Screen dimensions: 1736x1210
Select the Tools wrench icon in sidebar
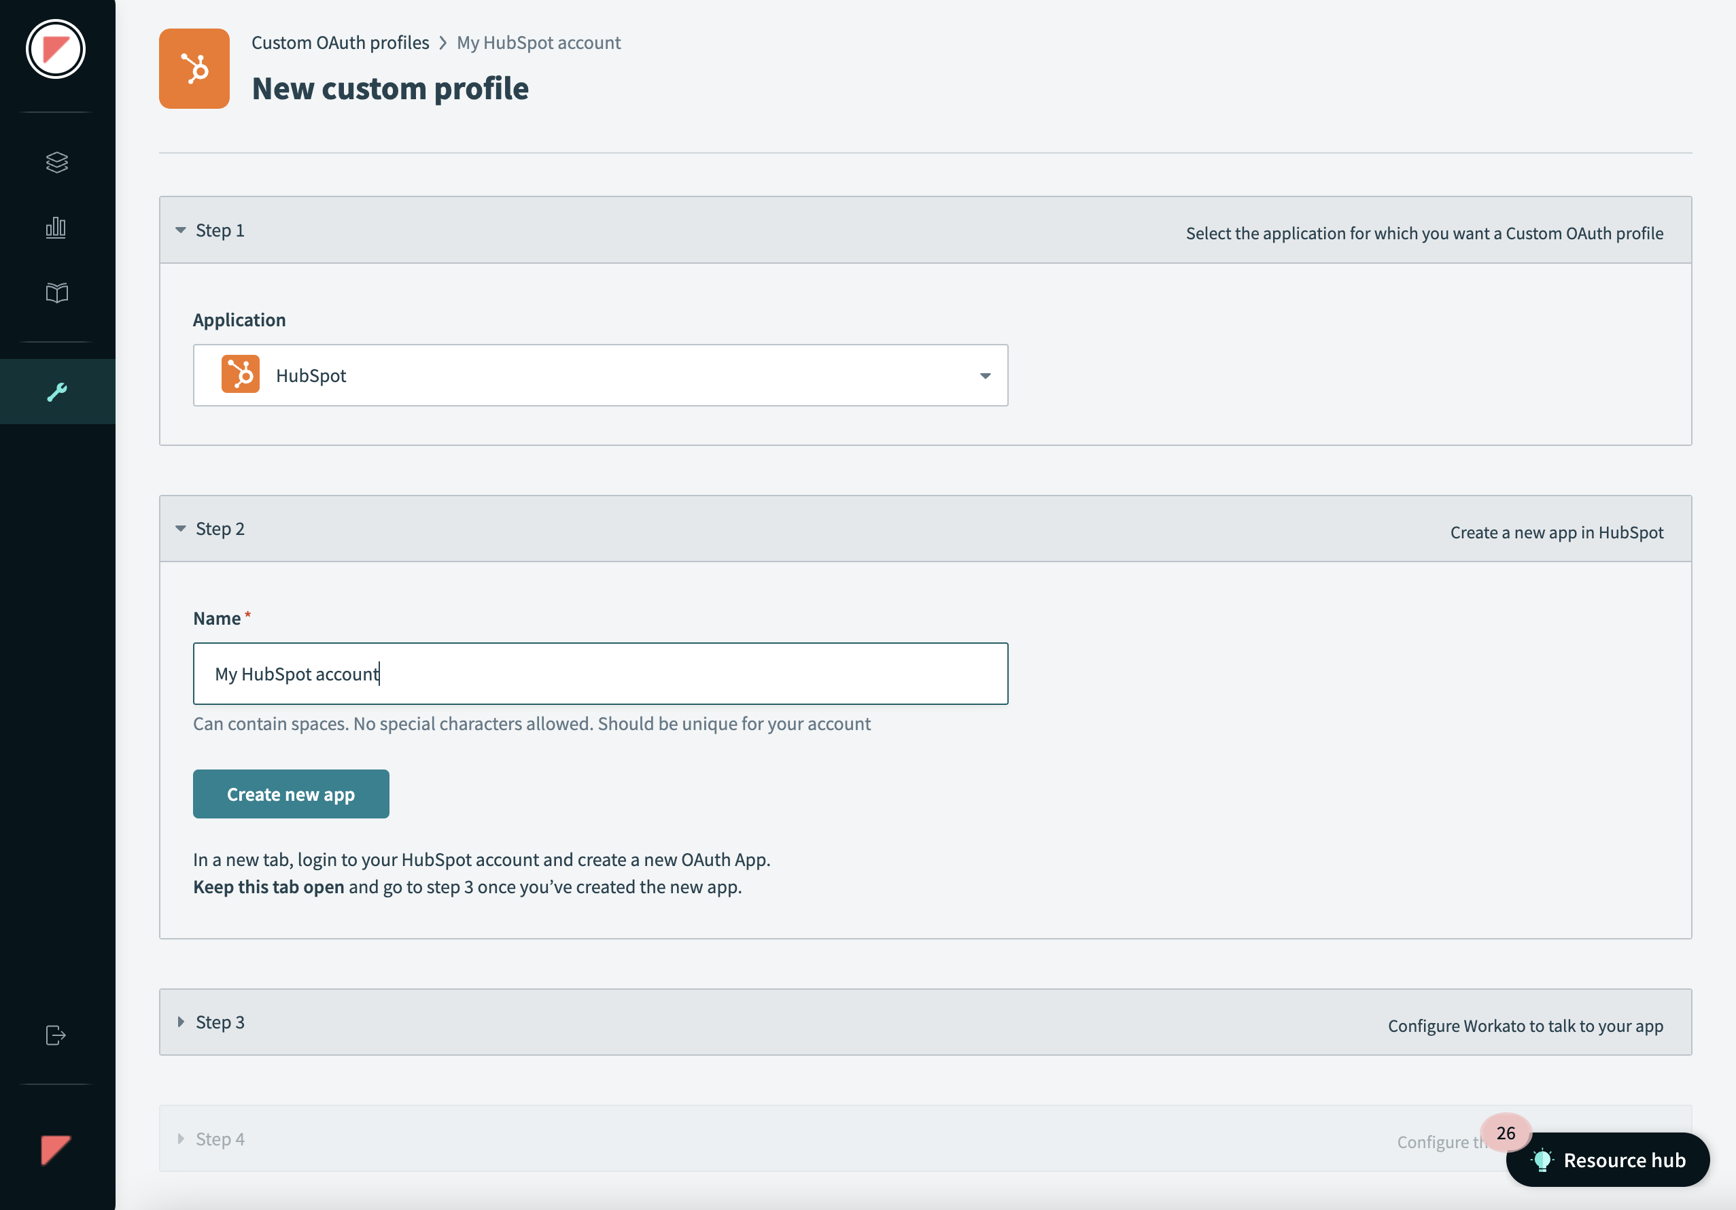click(x=58, y=391)
